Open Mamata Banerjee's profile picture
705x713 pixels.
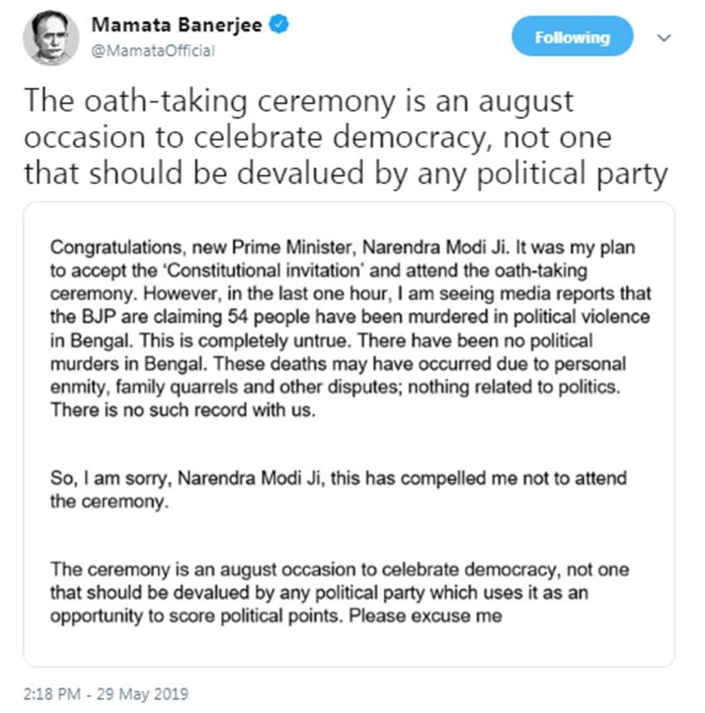pyautogui.click(x=51, y=38)
